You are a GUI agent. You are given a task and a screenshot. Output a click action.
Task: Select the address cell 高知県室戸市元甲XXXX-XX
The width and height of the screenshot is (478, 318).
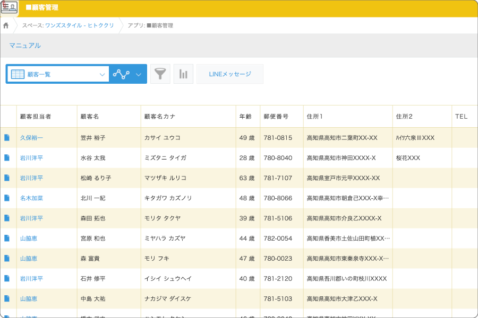pos(343,178)
